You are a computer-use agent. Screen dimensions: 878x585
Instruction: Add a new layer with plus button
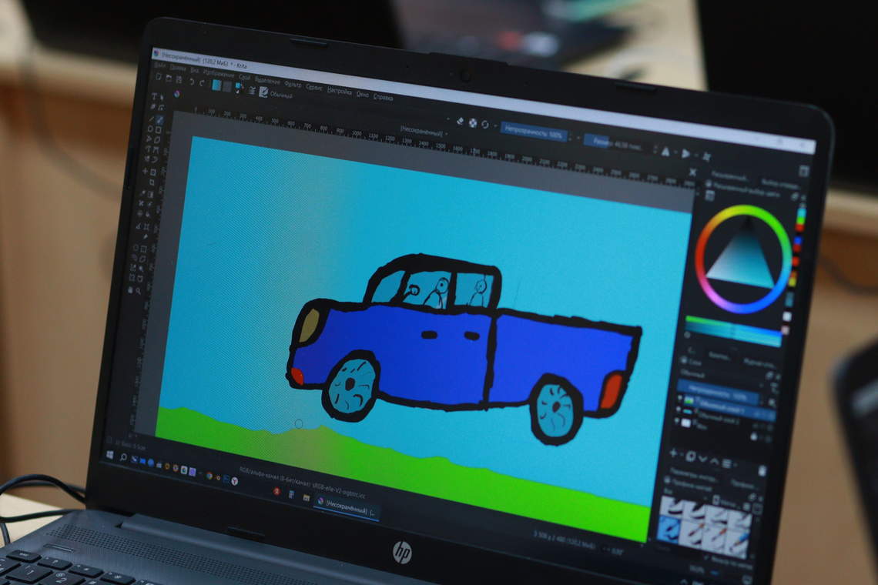(674, 453)
